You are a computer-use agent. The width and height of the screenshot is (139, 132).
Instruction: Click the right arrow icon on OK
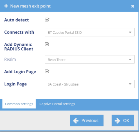coord(117,121)
